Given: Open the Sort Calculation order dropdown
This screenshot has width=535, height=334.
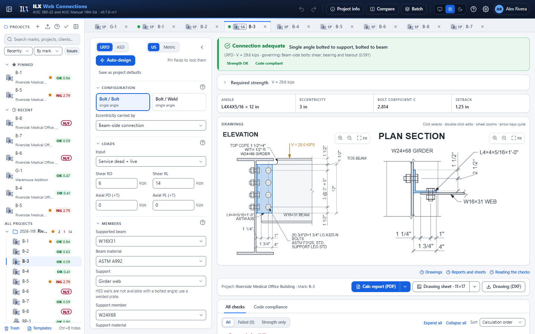Looking at the screenshot, I should [502, 322].
